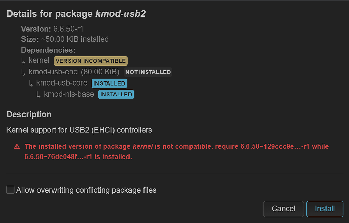The height and width of the screenshot is (223, 349).
Task: Click INSTALLED badge next to kmod-nls-base
Action: pyautogui.click(x=116, y=94)
